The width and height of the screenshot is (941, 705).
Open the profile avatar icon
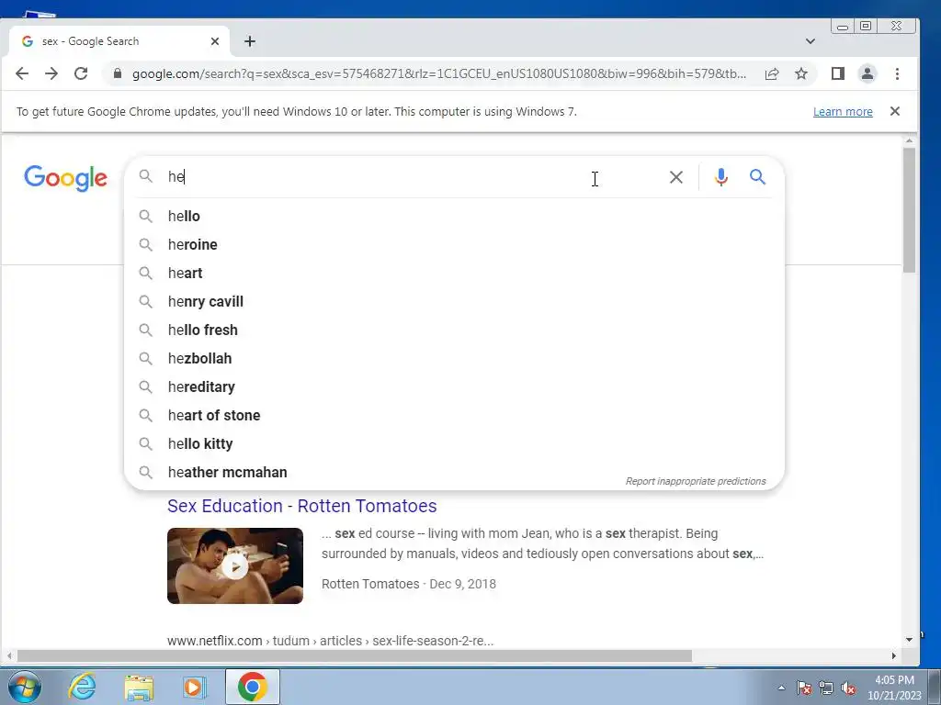click(x=867, y=73)
